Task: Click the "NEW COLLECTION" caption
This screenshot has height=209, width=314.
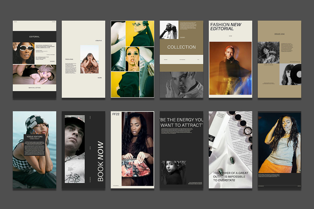Action: coord(35,88)
